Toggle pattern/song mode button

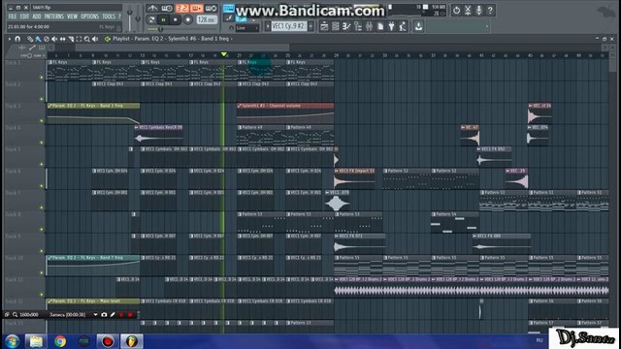151,19
